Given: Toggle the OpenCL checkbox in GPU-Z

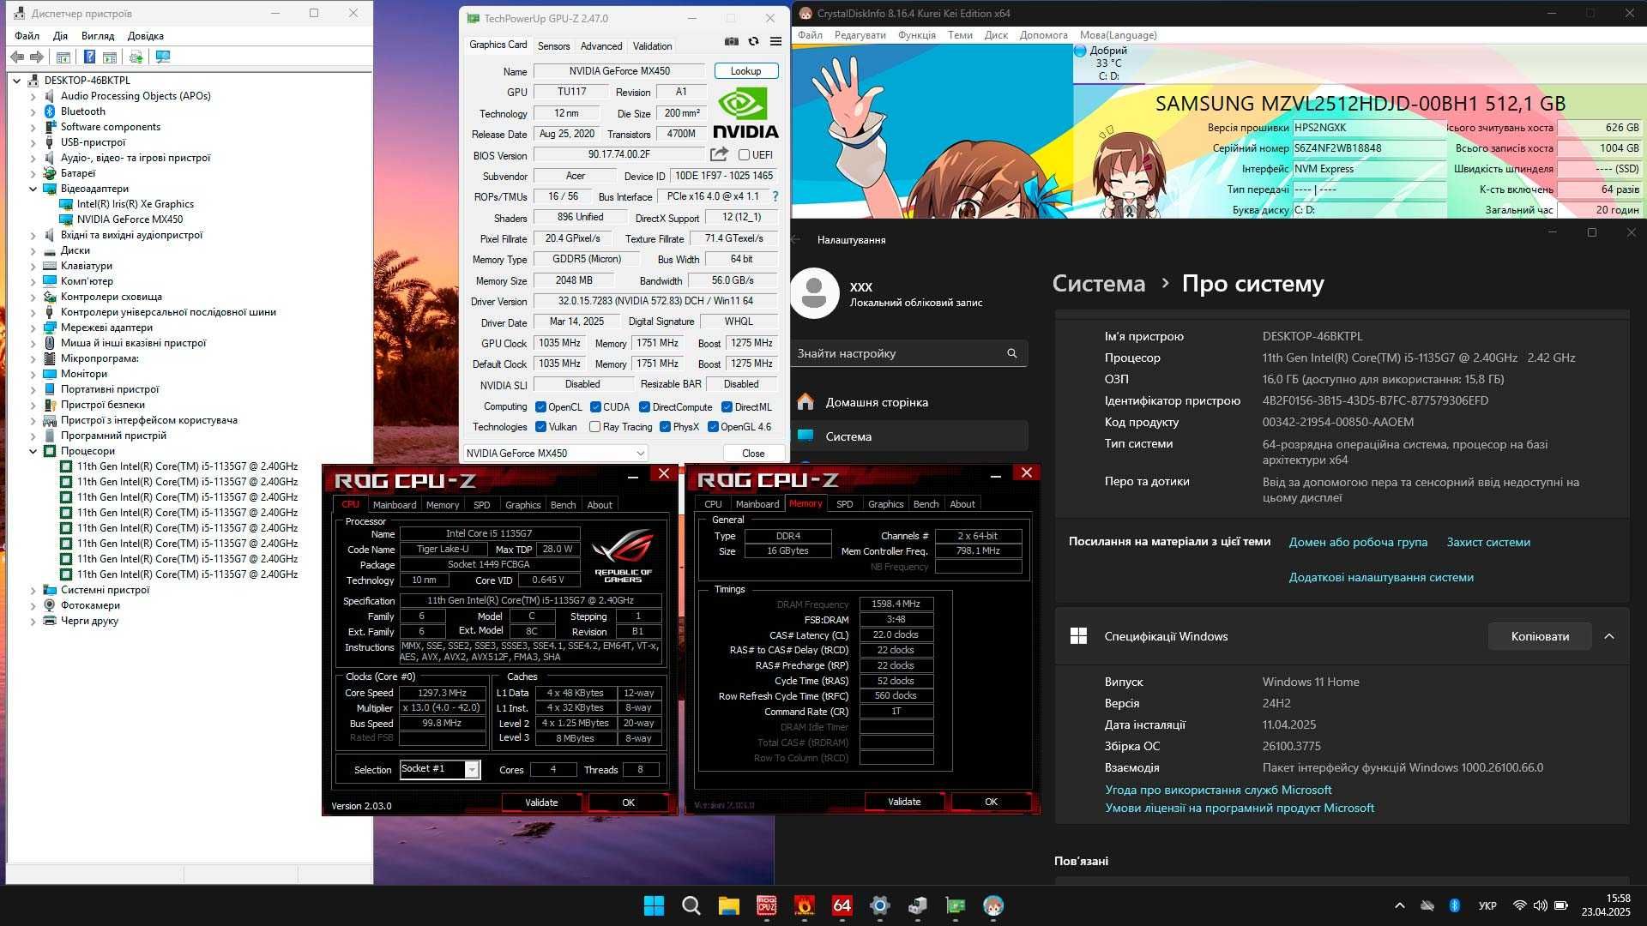Looking at the screenshot, I should click(540, 407).
